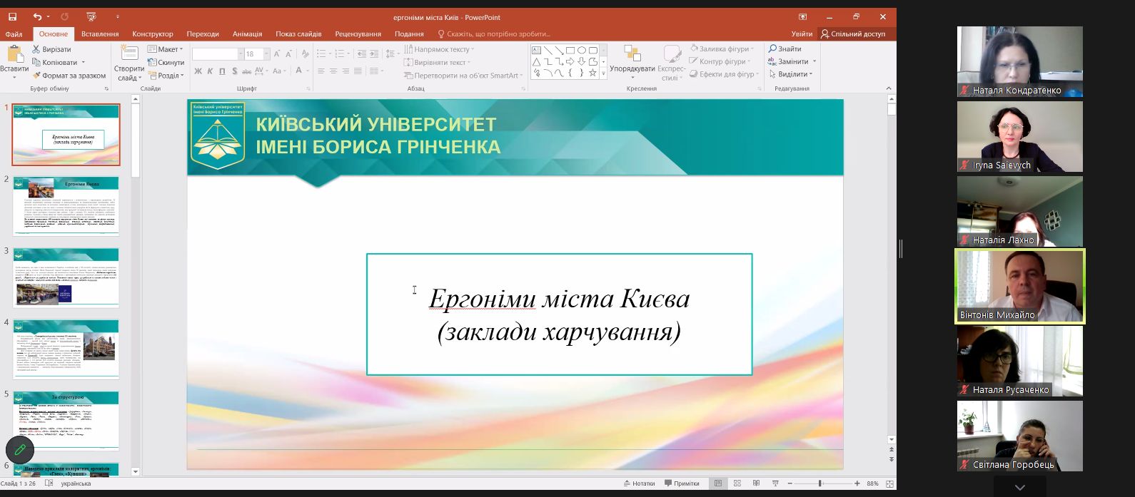Expand the Select (Виділити) dropdown
Image resolution: width=1135 pixels, height=497 pixels.
point(792,74)
